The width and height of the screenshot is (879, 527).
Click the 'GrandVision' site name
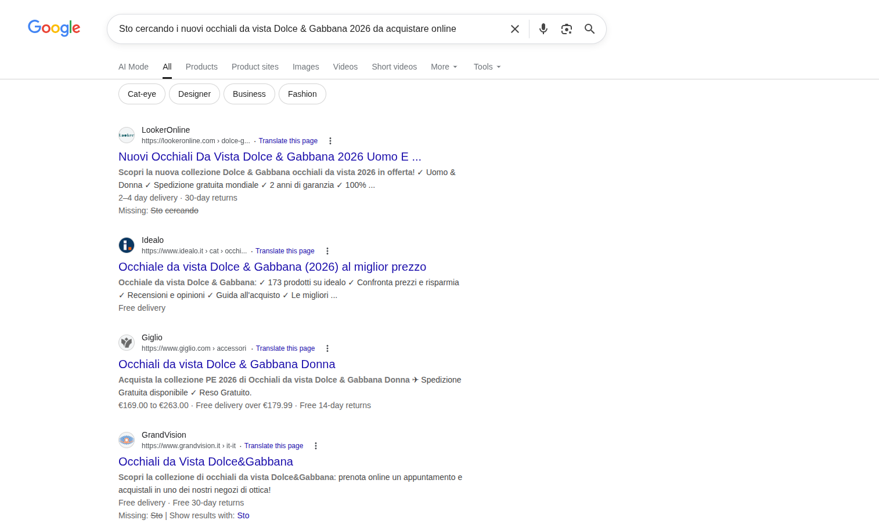point(164,435)
